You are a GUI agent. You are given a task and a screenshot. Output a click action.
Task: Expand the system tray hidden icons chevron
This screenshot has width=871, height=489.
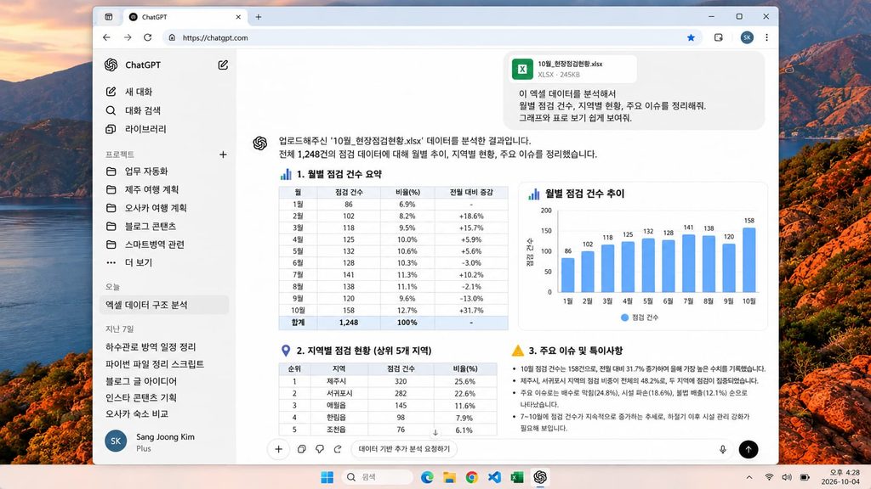pyautogui.click(x=749, y=477)
